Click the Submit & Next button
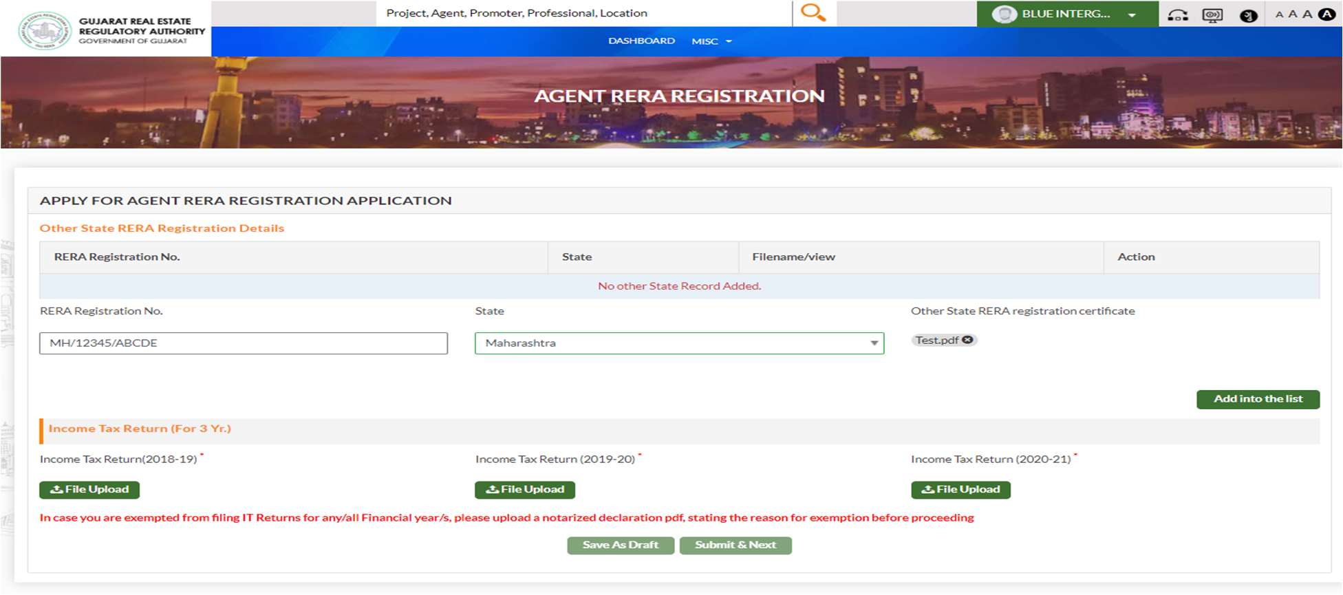 tap(735, 545)
